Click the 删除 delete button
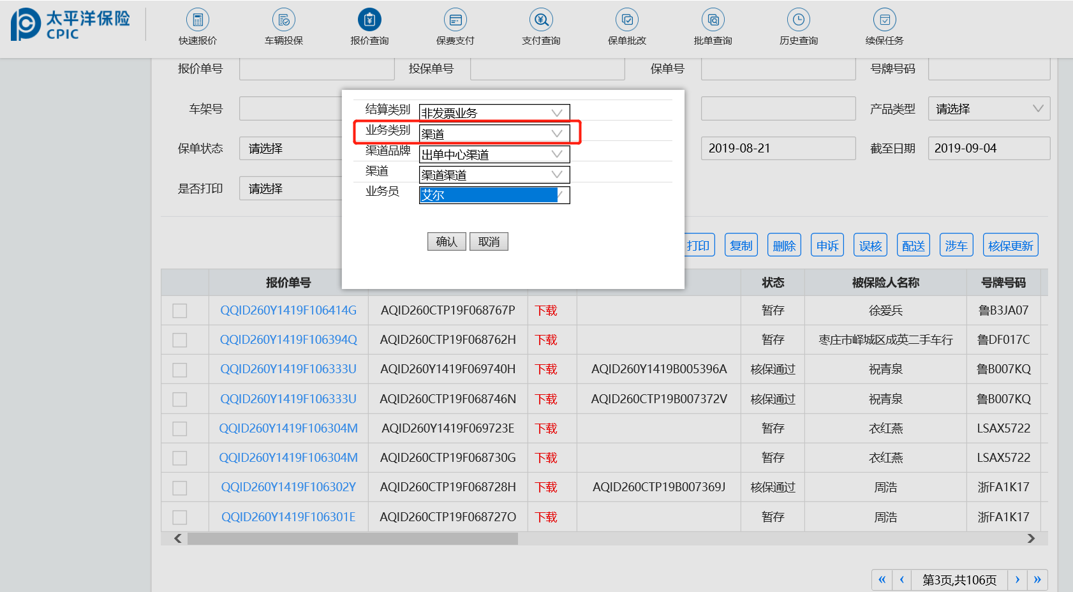The width and height of the screenshot is (1073, 592). pos(784,245)
